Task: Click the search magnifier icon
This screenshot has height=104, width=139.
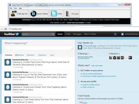Action: (53, 34)
